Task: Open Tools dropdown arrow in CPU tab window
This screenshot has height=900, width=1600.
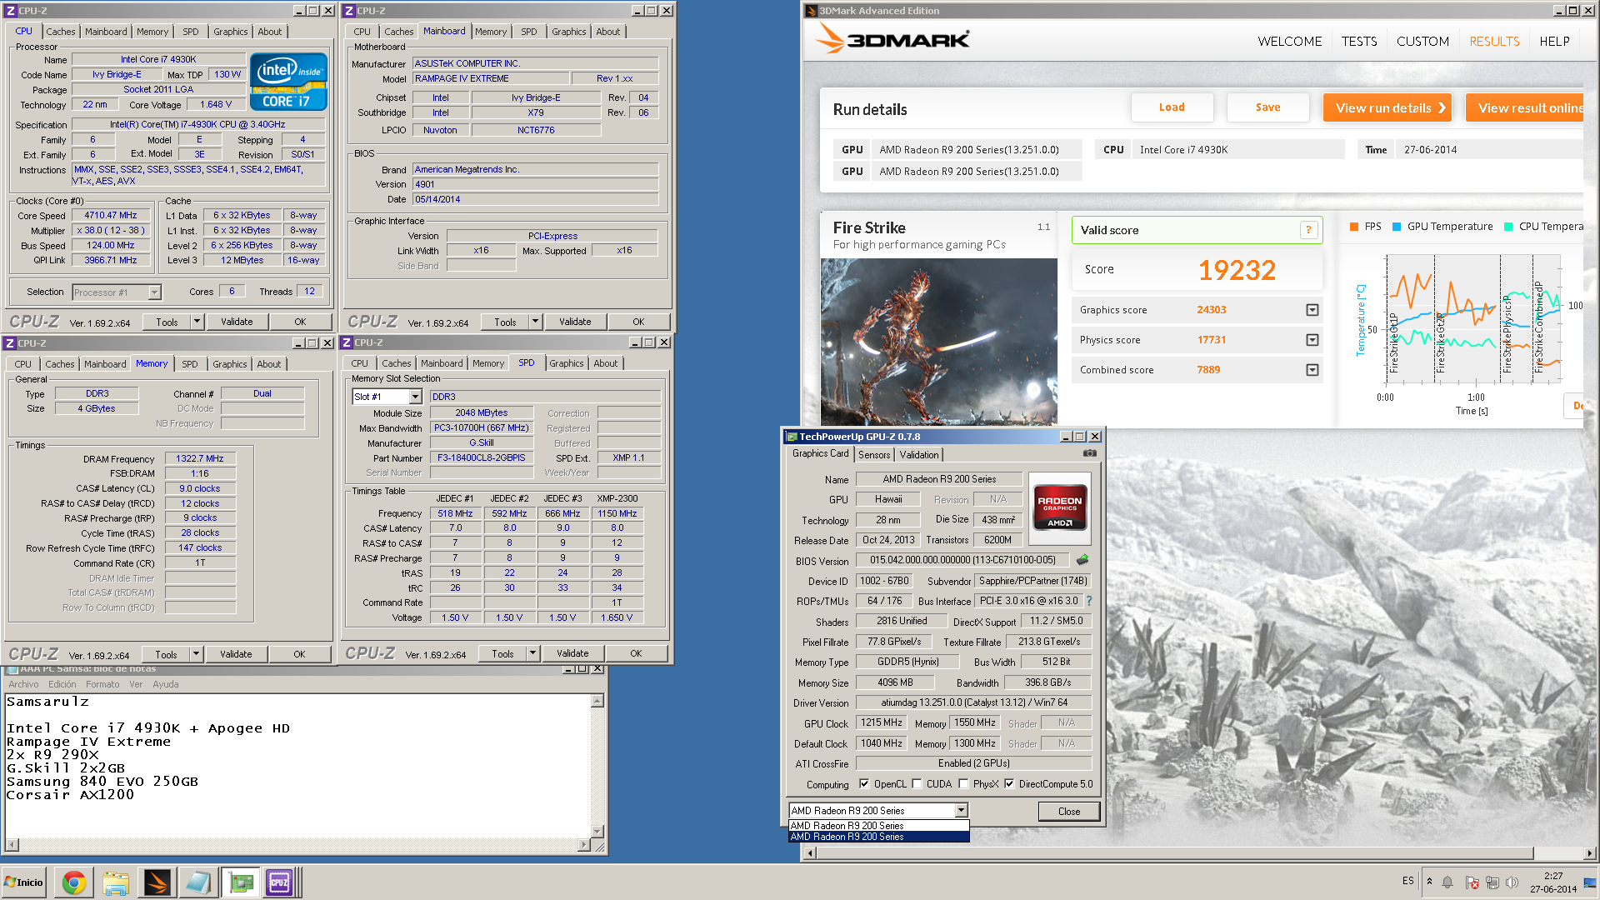Action: pos(197,322)
